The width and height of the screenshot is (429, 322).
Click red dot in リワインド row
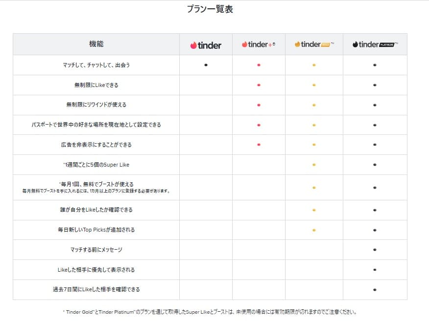click(259, 105)
